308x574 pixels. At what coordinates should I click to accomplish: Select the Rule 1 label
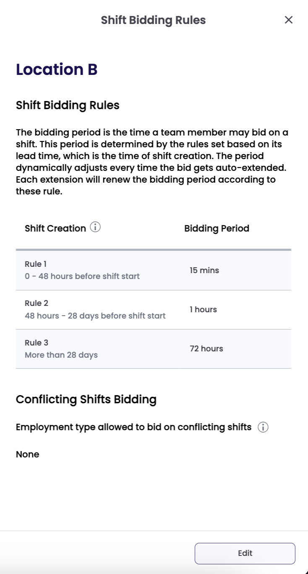(36, 264)
